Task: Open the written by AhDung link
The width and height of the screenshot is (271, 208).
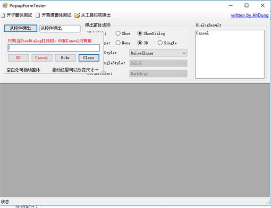Action: [x=250, y=15]
